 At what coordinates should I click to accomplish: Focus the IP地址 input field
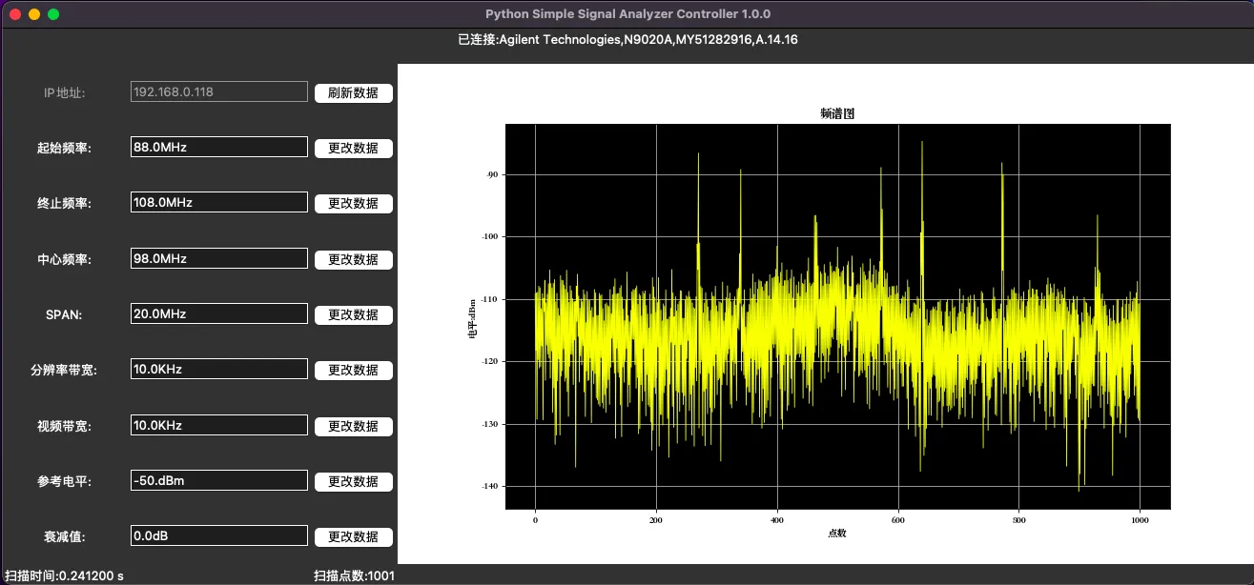pos(219,92)
